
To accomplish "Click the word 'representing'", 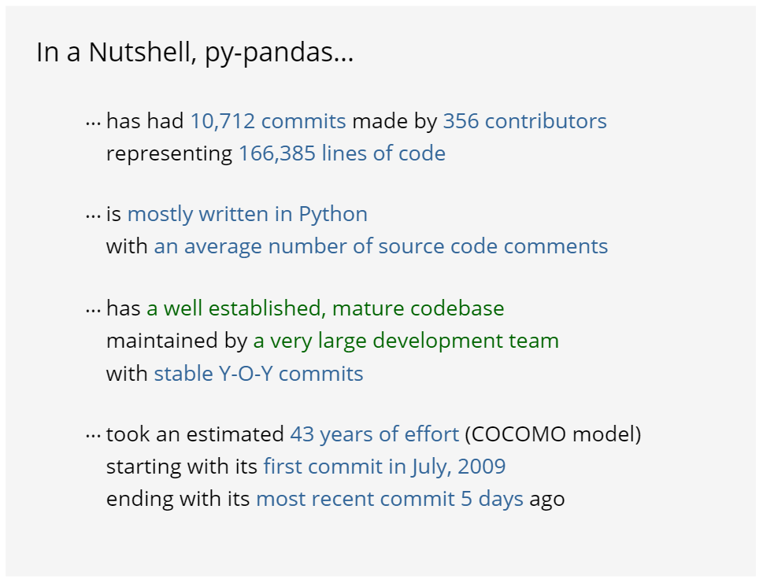I will tap(169, 153).
